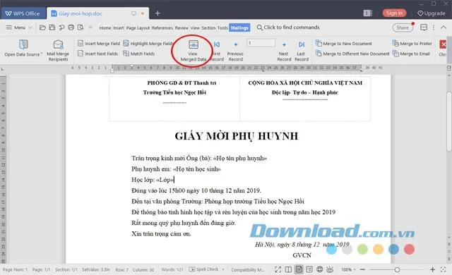Open a new tab with plus
Viewport: 452px width, 275px height.
point(157,13)
